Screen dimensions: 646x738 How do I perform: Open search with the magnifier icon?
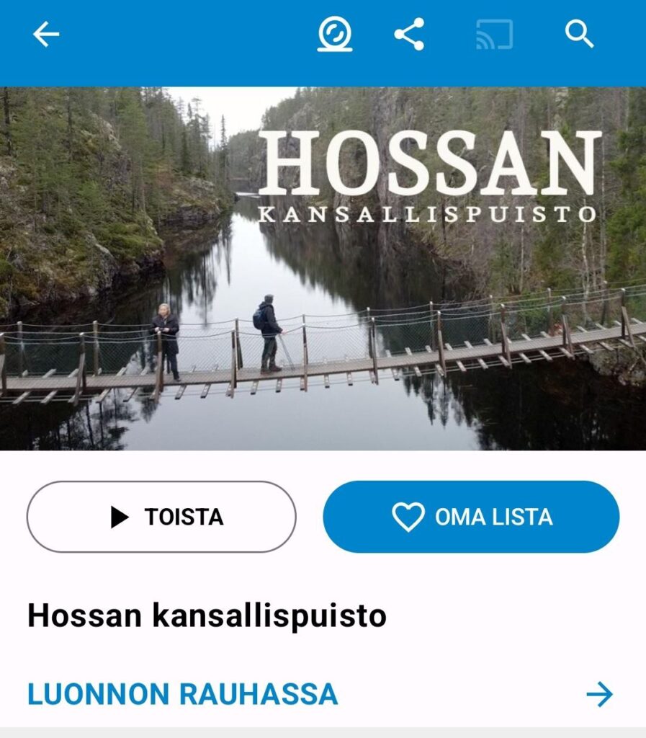coord(579,34)
